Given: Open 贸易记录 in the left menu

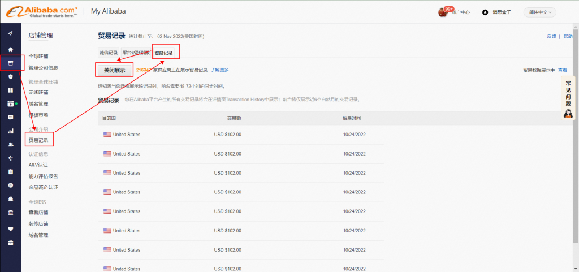Looking at the screenshot, I should point(38,140).
